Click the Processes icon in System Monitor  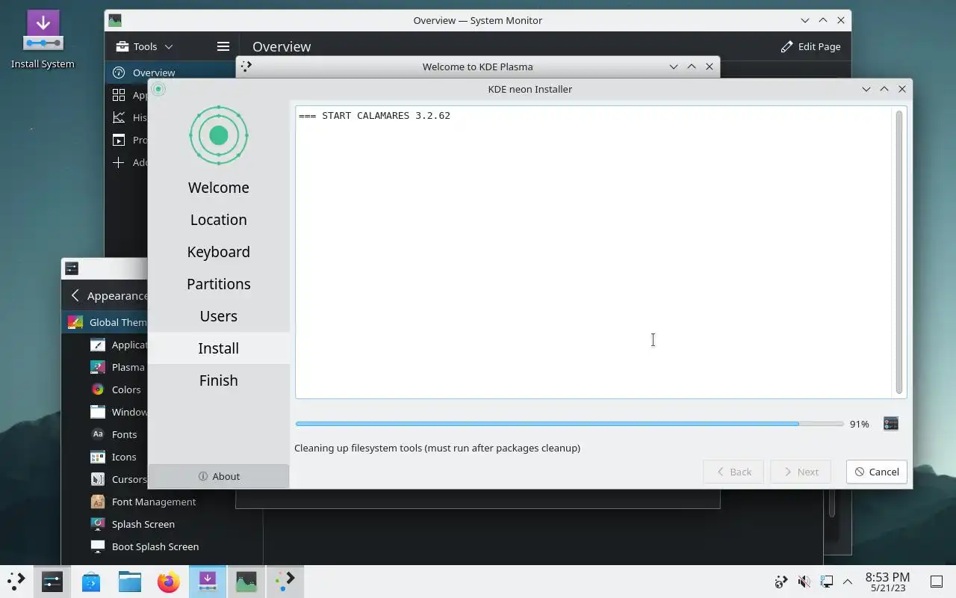[x=119, y=140]
